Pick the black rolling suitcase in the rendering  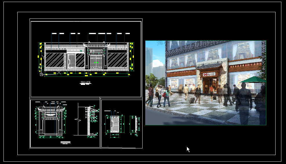coord(192,100)
